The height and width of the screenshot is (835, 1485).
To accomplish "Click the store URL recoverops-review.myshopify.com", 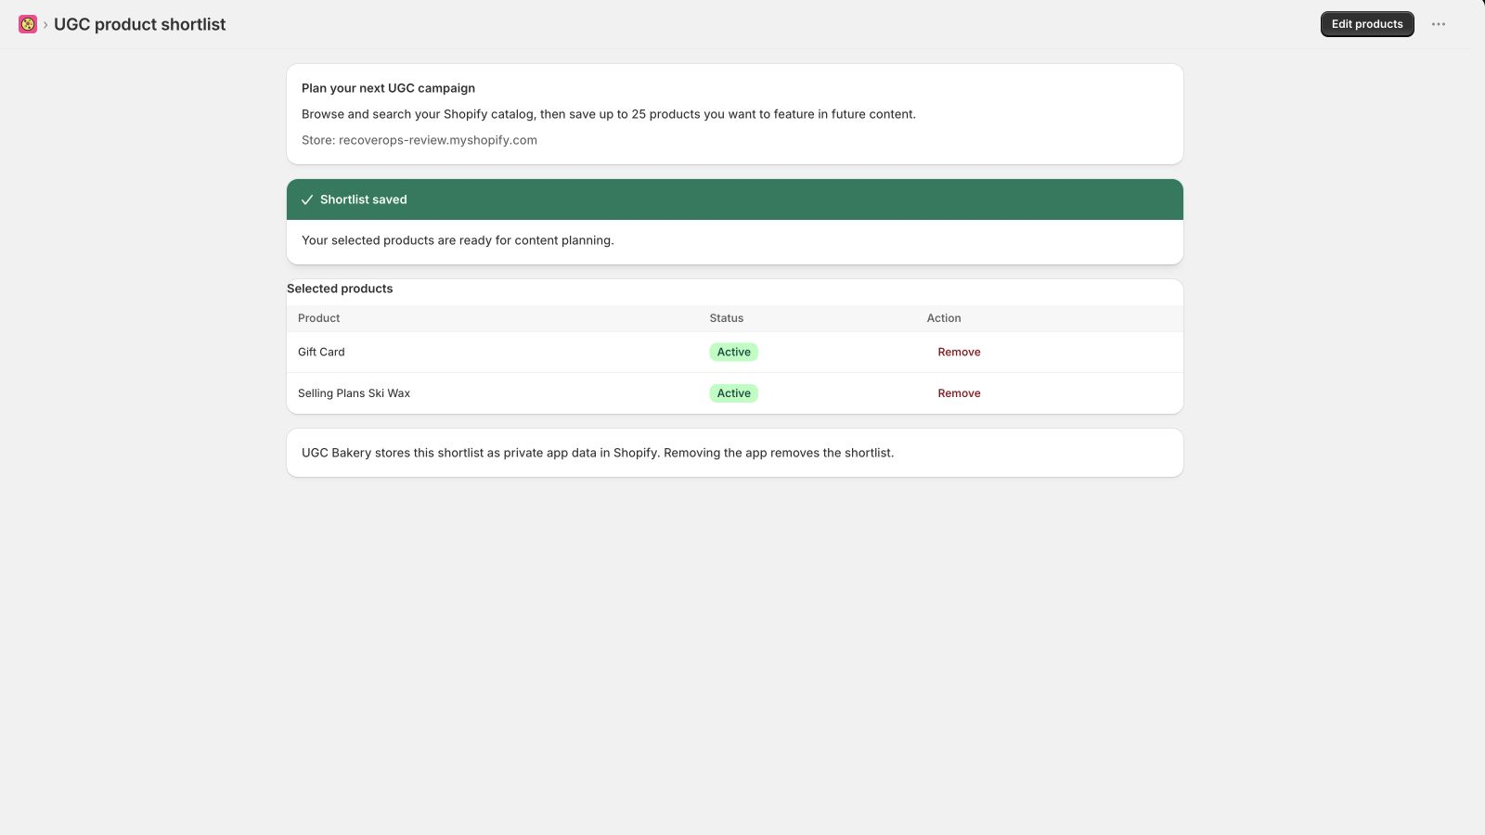I will [x=438, y=140].
